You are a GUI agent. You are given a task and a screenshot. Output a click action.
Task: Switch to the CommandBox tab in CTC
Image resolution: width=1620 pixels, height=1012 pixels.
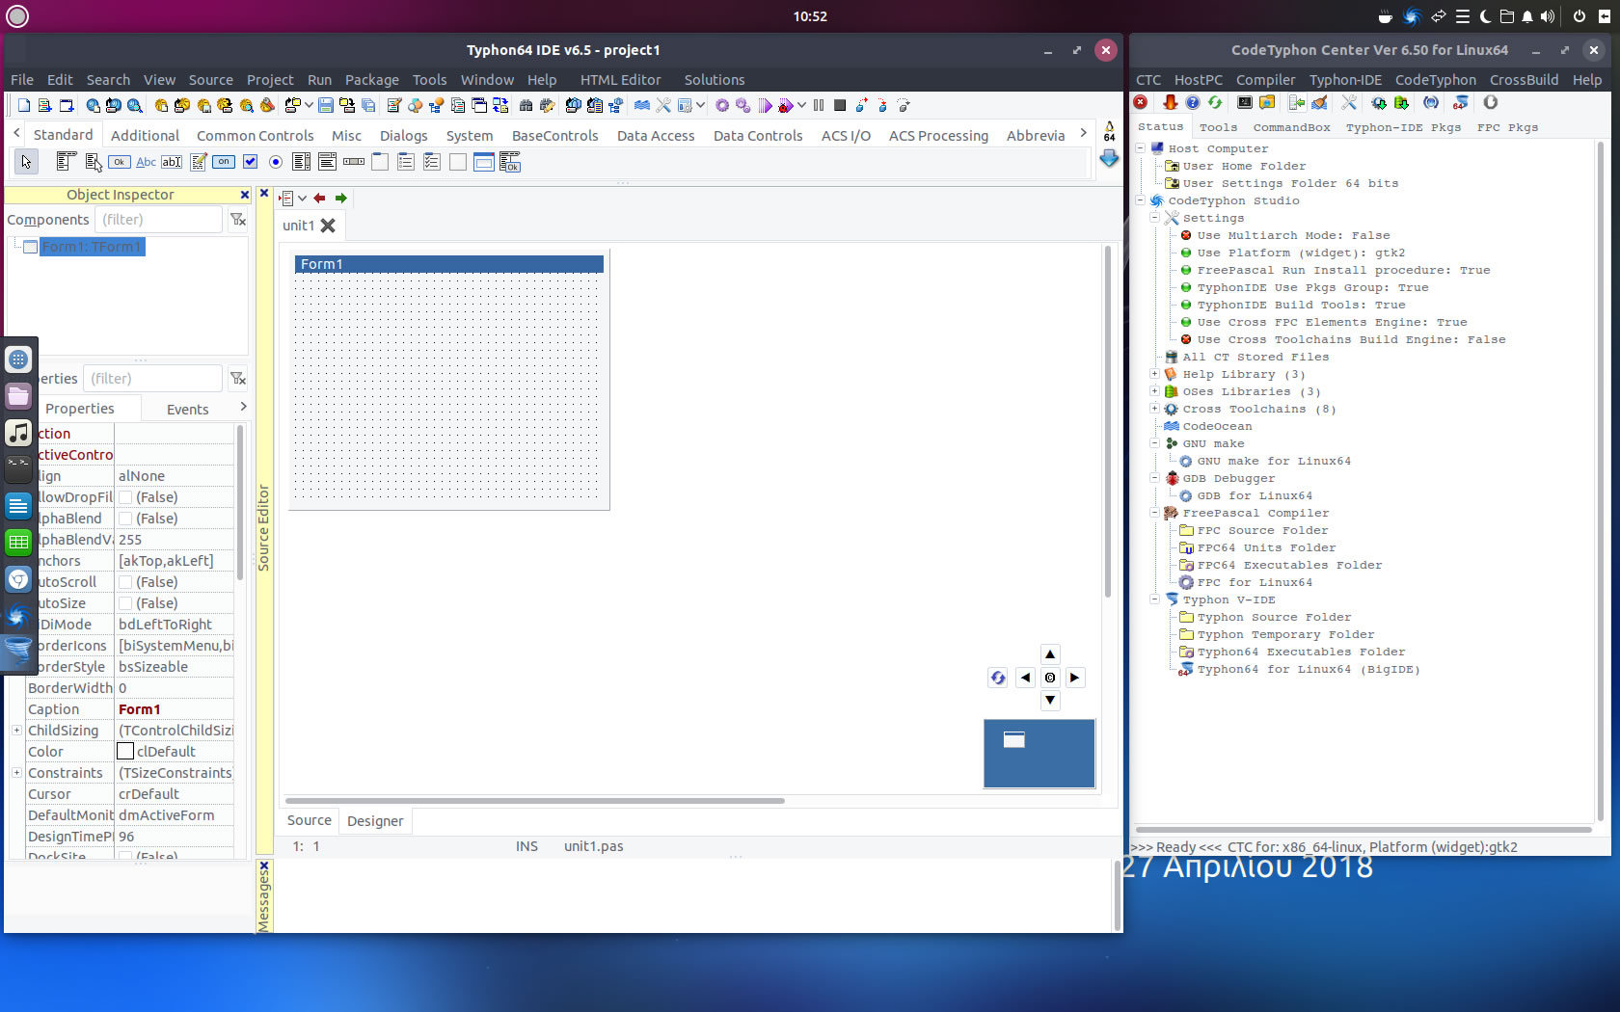(1291, 127)
